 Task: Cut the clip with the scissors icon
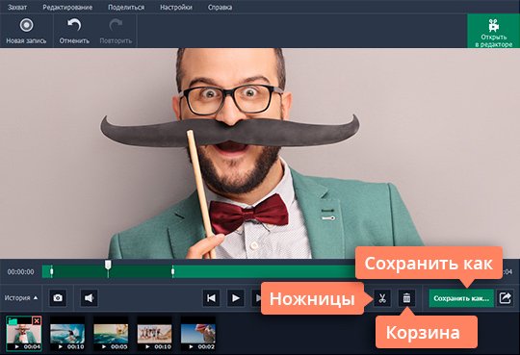[x=382, y=298]
